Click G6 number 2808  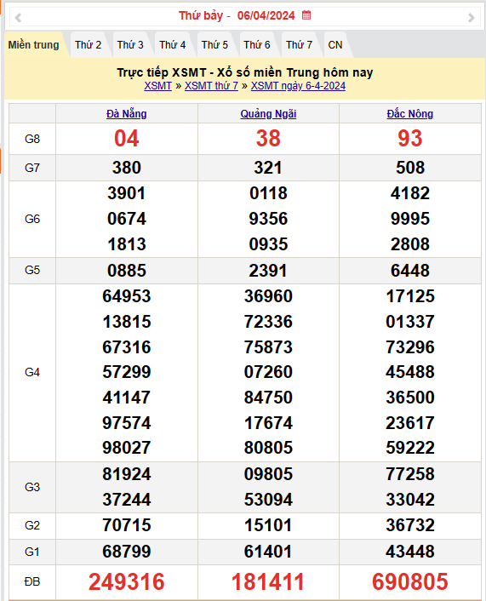pos(410,244)
